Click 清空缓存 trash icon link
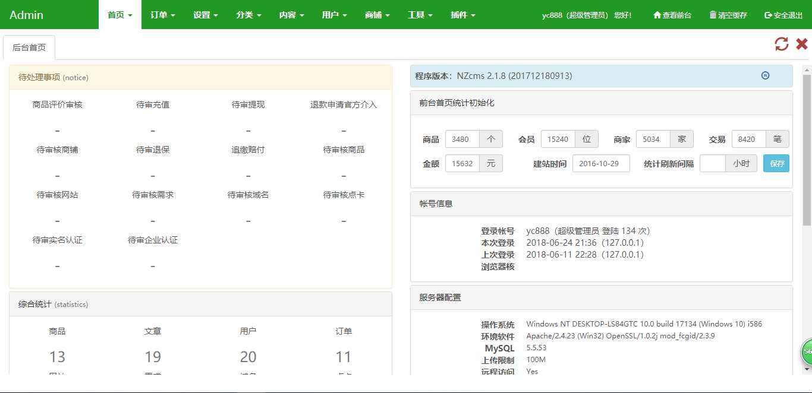This screenshot has width=812, height=393. [728, 15]
